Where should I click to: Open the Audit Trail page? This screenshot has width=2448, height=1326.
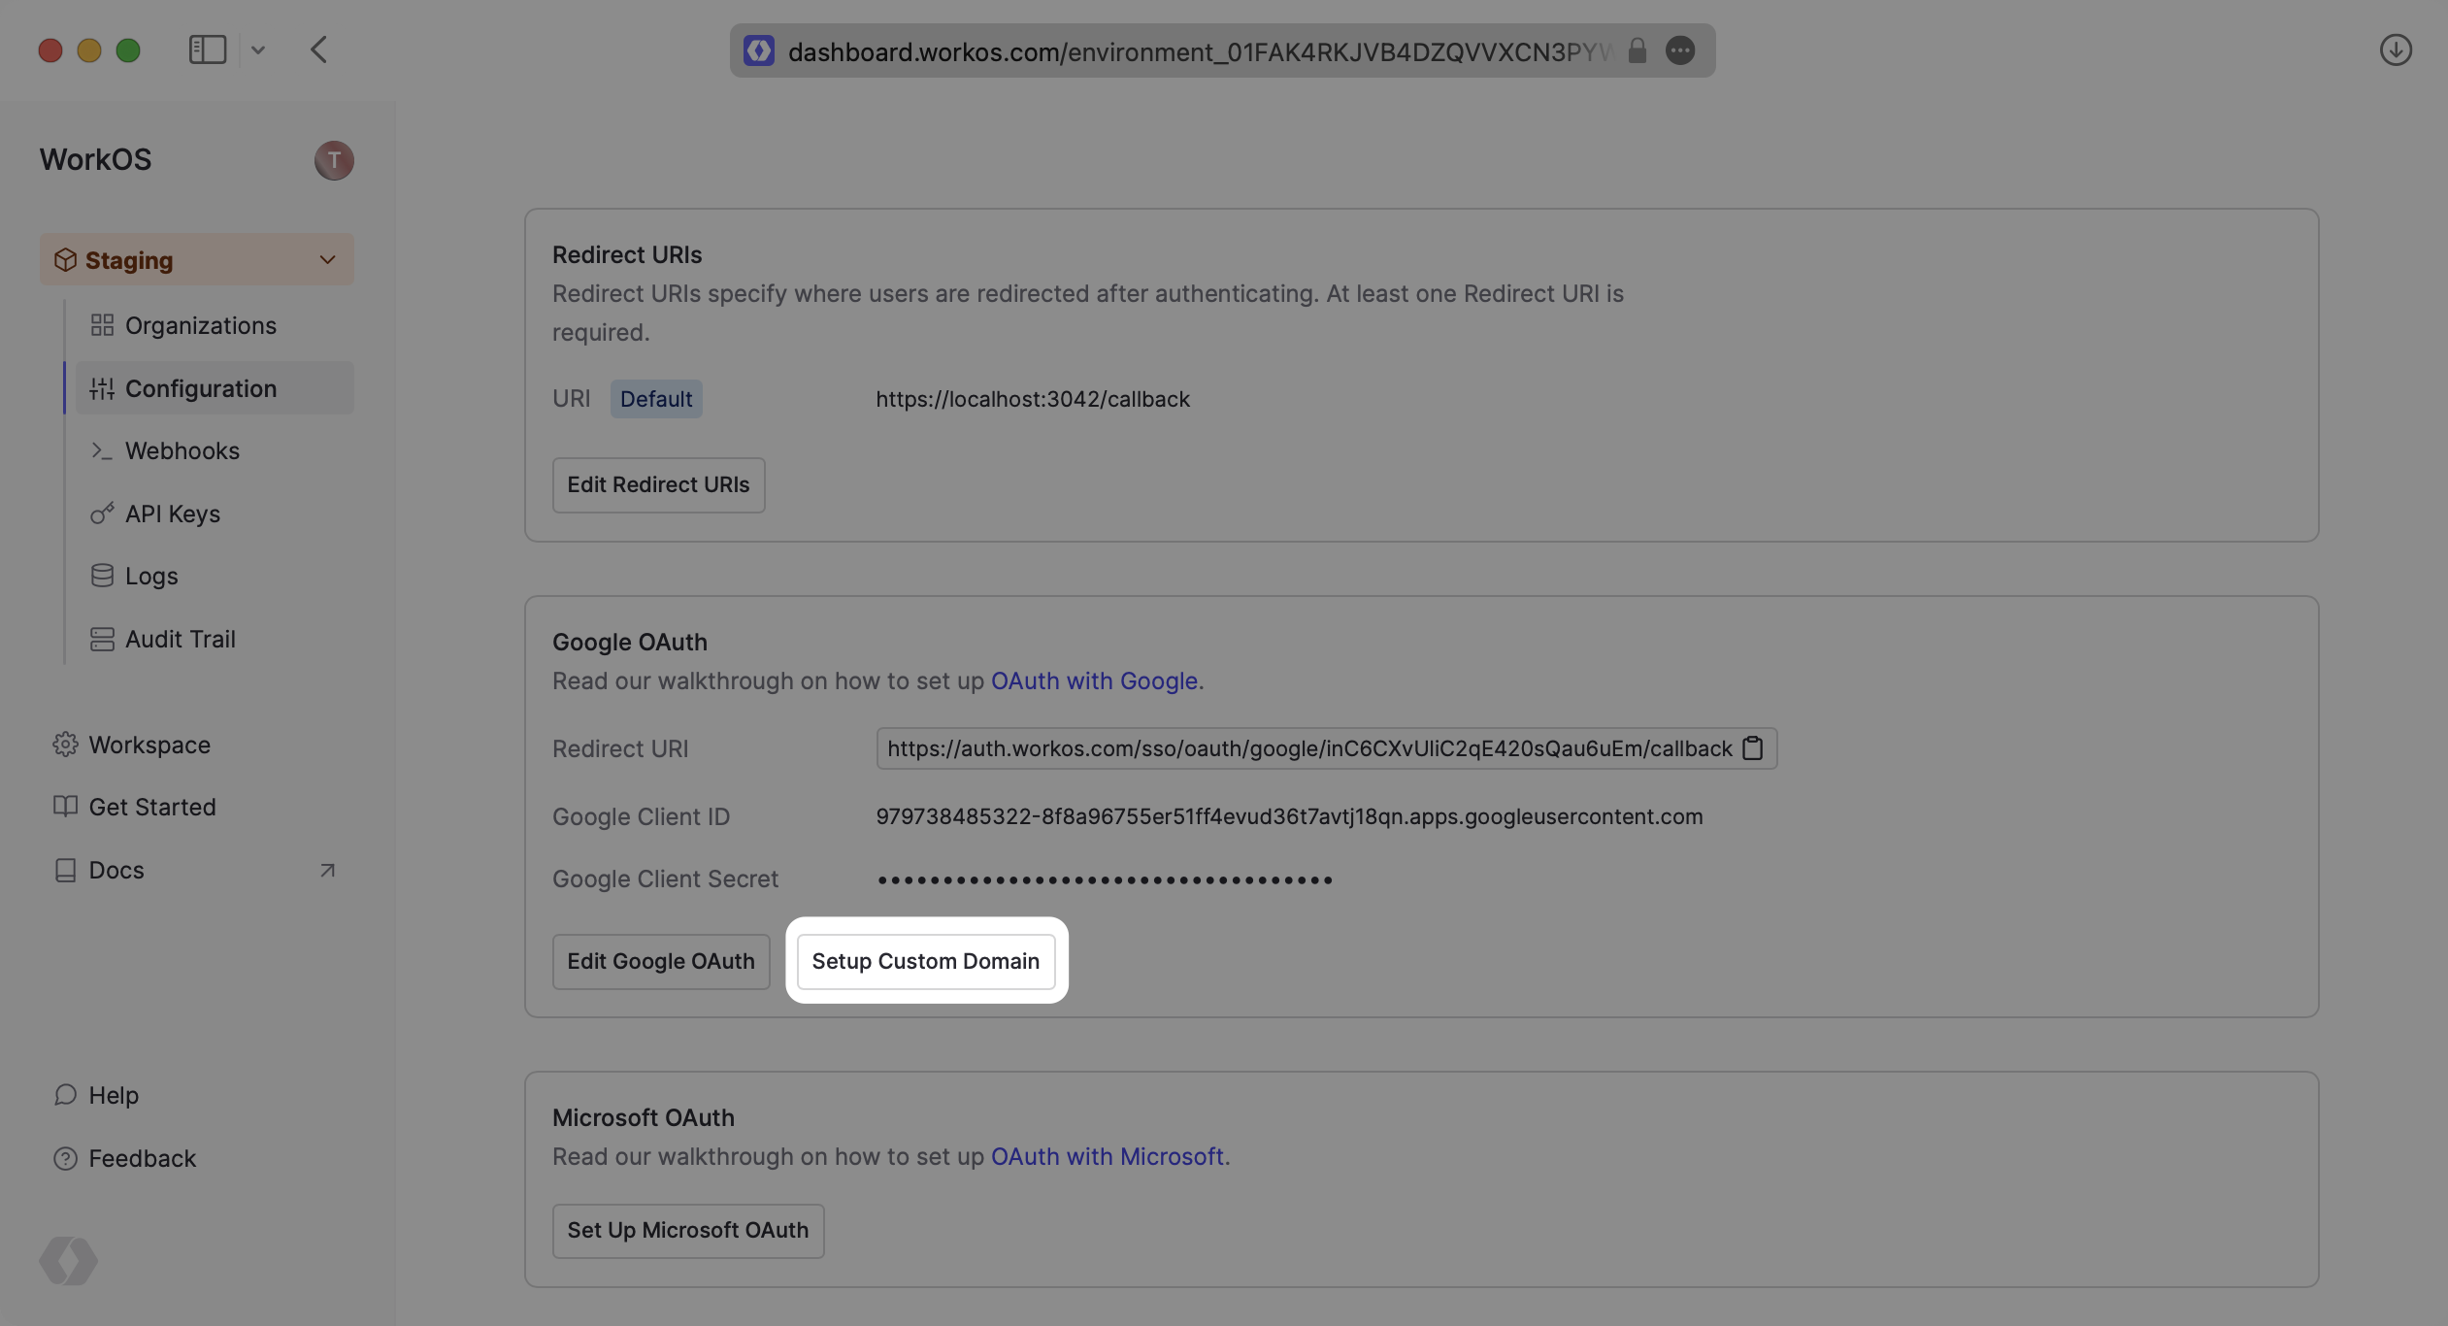tap(180, 640)
